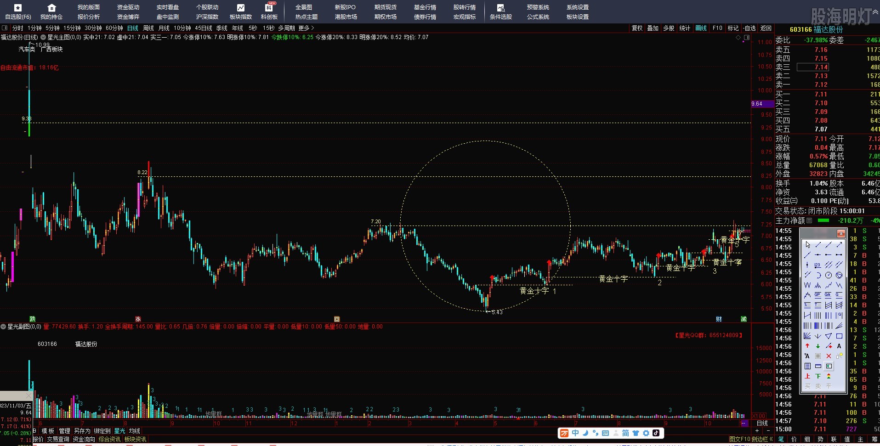Pick the line segment drawing tool
This screenshot has height=446, width=880.
coord(818,245)
